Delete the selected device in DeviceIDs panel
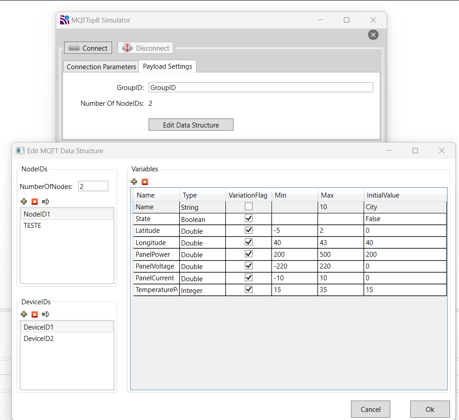459x420 pixels. point(34,314)
